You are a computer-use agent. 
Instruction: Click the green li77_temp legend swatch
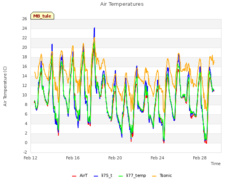pos(121,176)
